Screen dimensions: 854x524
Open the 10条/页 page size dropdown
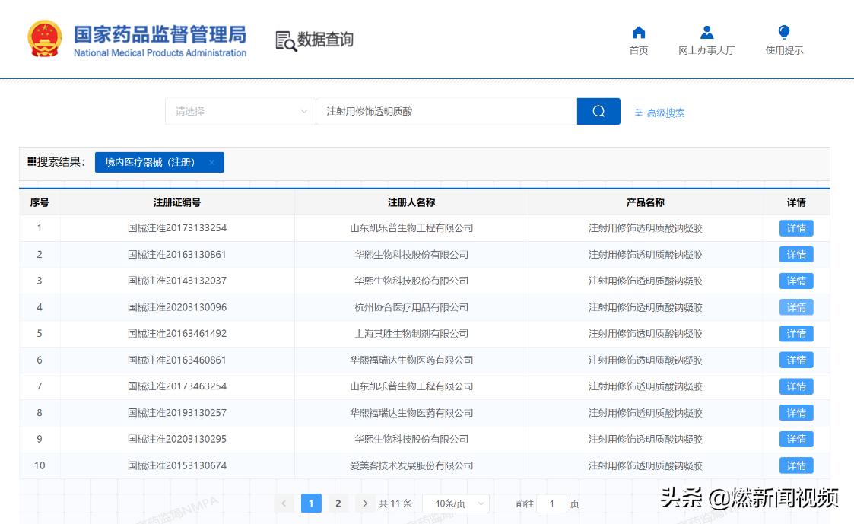coord(455,503)
